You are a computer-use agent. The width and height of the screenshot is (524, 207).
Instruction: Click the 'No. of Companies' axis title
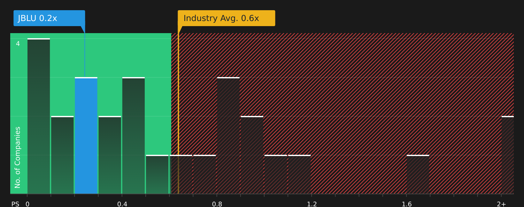click(18, 157)
